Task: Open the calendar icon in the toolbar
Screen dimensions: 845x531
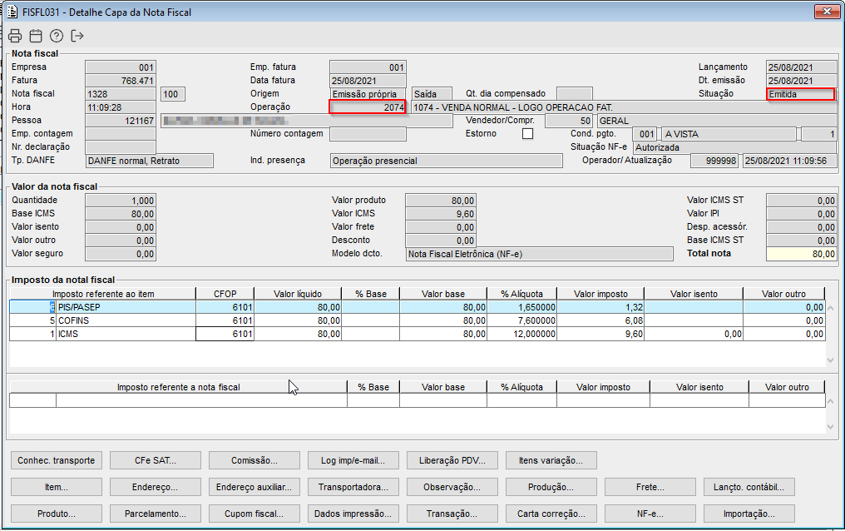Action: [x=36, y=36]
